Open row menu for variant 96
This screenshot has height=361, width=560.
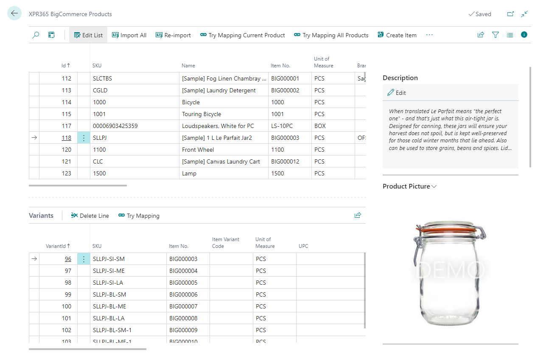point(84,259)
